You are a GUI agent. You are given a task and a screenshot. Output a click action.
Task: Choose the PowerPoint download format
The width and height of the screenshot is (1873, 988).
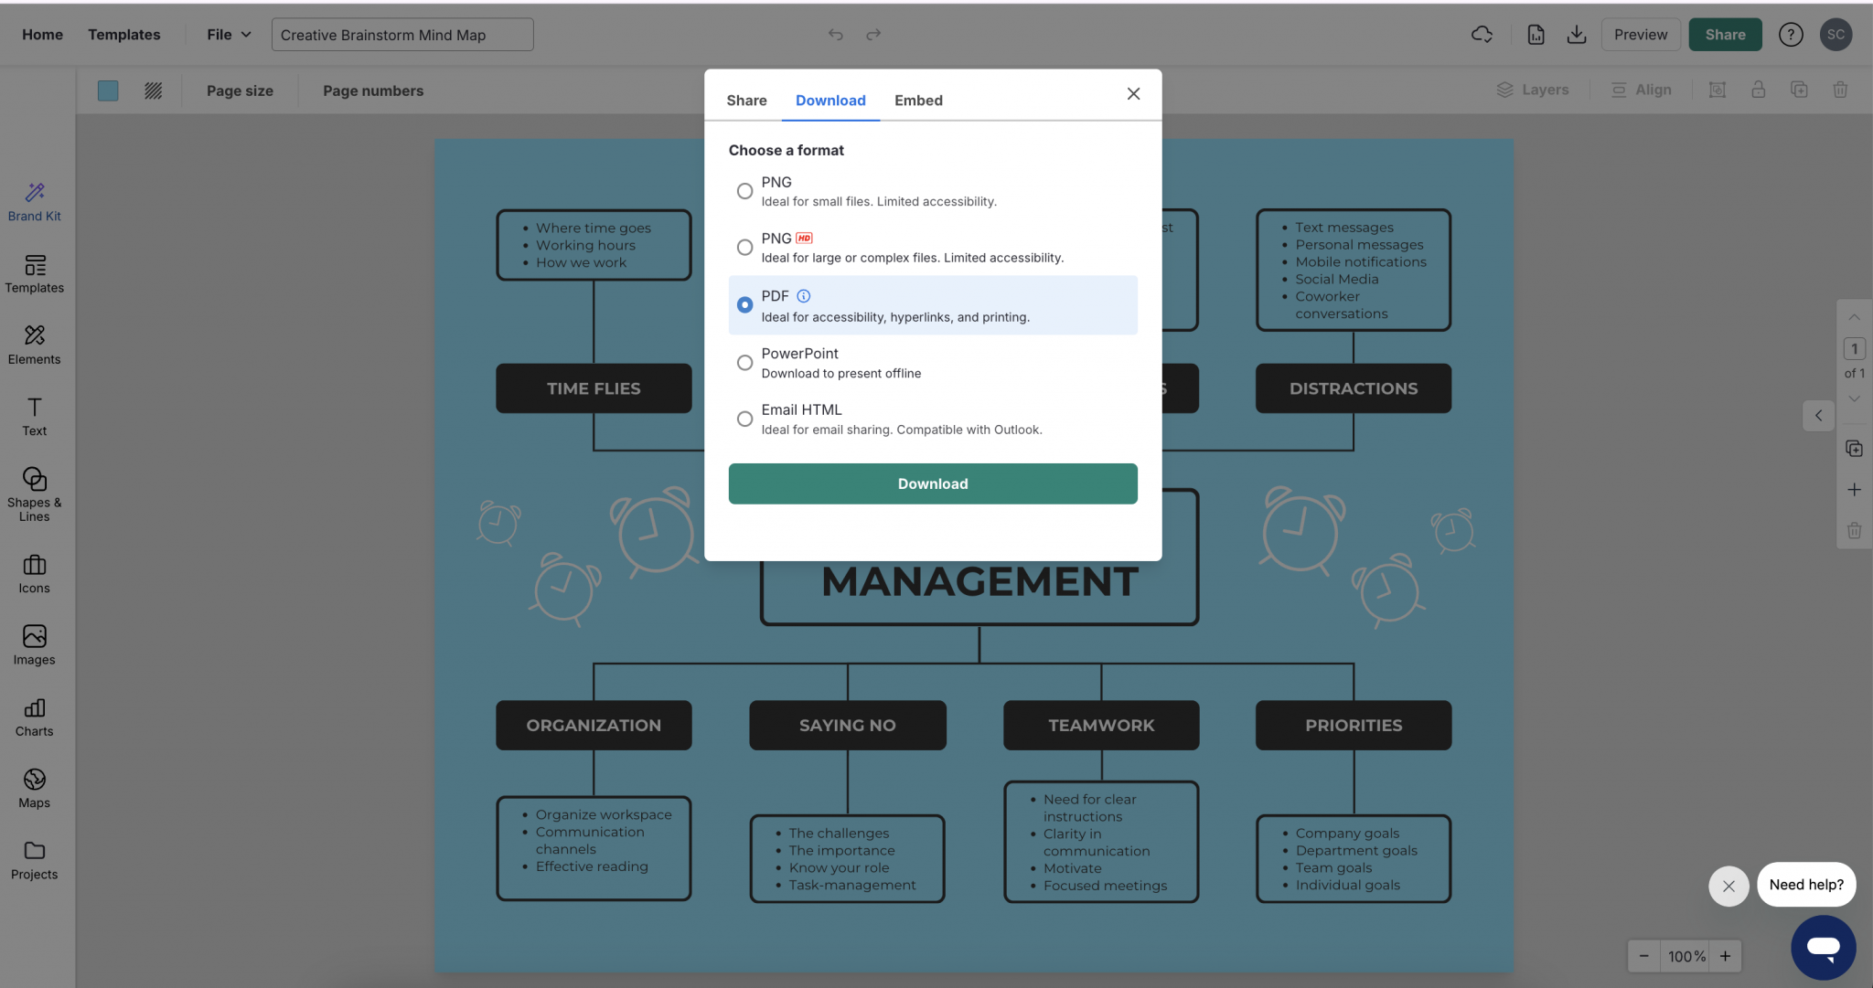point(744,362)
